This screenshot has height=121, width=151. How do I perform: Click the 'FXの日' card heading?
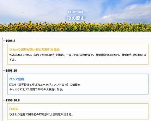click(14, 109)
